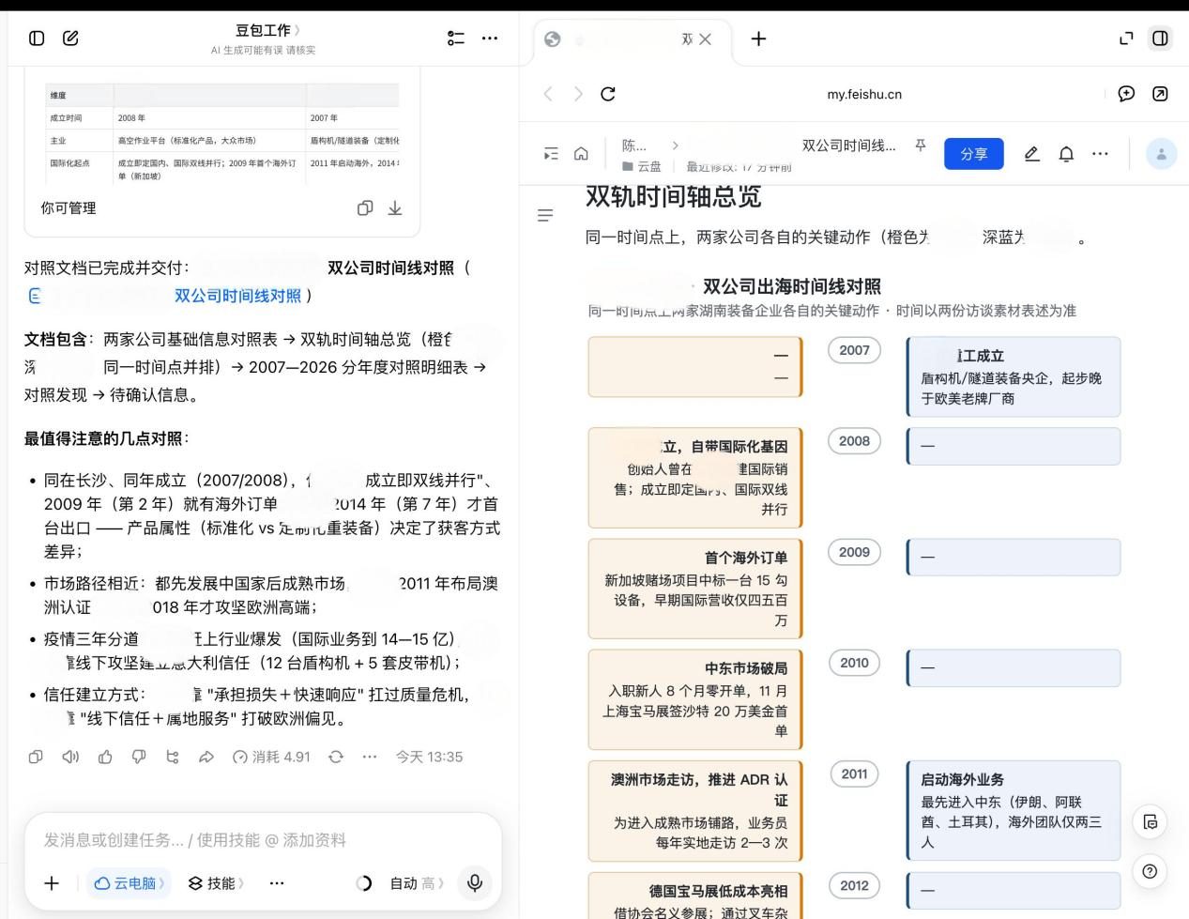Screen dimensions: 1189x919
Task: Click the plus attachment button in input box
Action: [52, 883]
